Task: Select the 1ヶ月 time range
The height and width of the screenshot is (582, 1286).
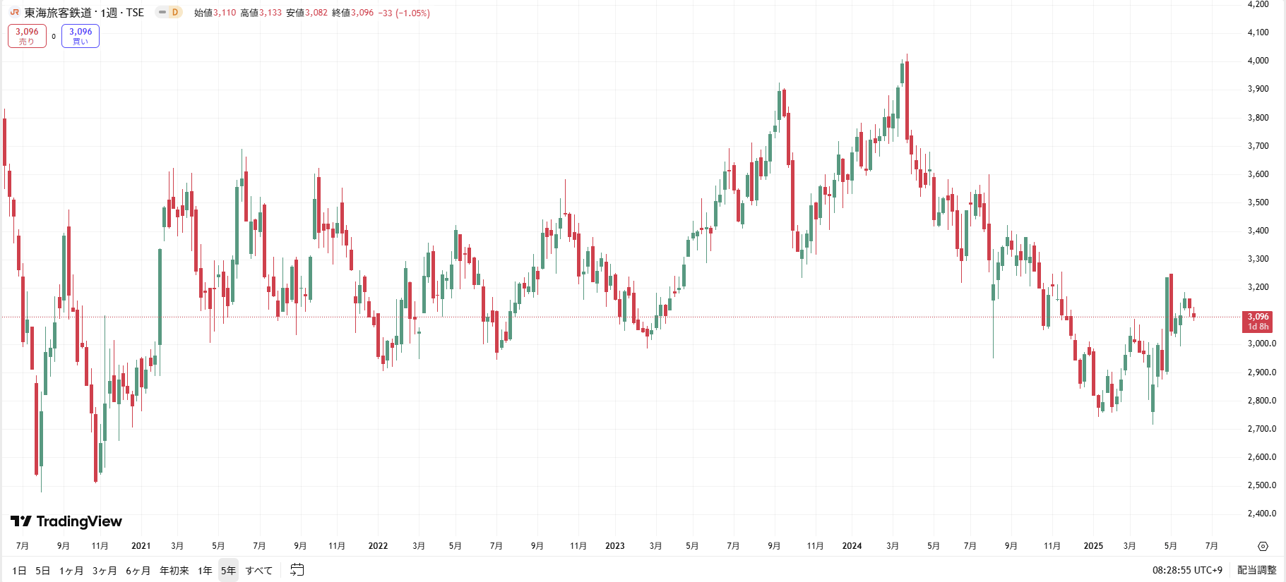Action: click(x=71, y=570)
